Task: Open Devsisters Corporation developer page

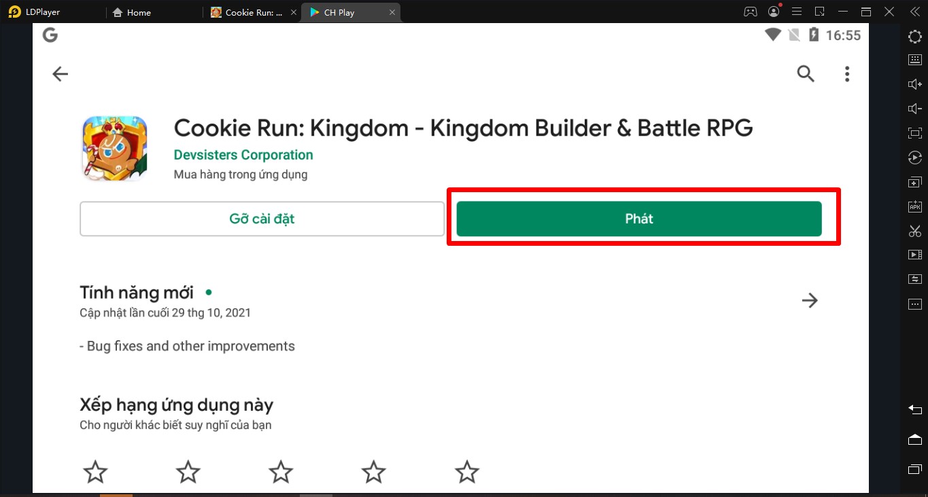Action: click(x=243, y=155)
